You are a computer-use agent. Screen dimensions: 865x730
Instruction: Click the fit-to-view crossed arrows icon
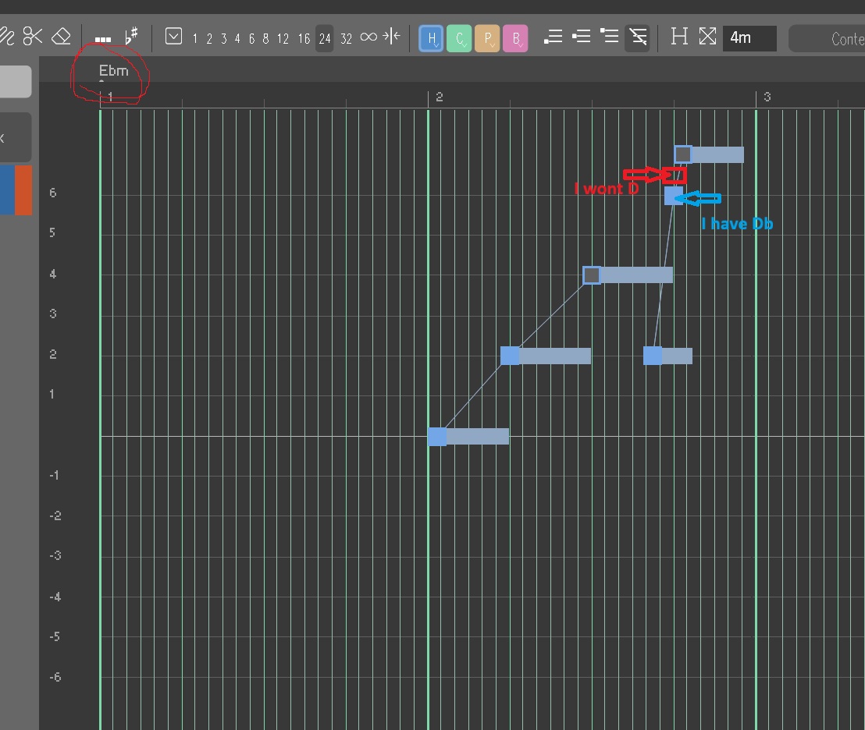point(707,37)
